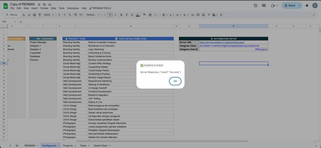Toggle bold formatting
The height and width of the screenshot is (148, 321).
click(121, 15)
